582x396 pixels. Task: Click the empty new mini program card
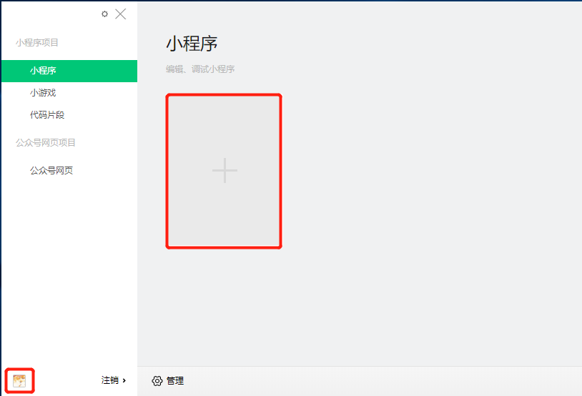click(224, 171)
